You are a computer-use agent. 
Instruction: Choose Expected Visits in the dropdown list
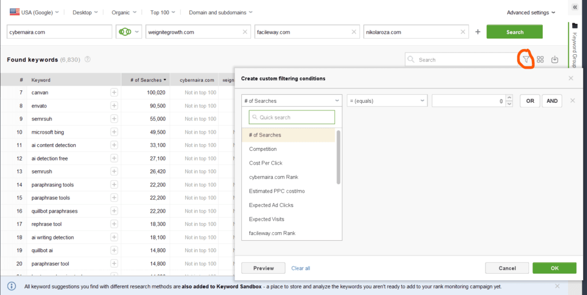click(x=267, y=219)
